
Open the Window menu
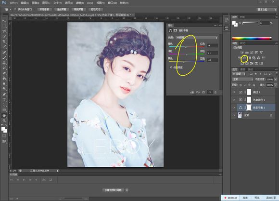pyautogui.click(x=112, y=3)
